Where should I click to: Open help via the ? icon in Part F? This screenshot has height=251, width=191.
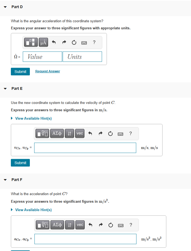130,225
